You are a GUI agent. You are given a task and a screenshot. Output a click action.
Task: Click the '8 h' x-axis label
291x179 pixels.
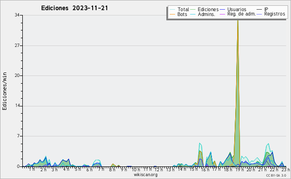[x=112, y=170]
